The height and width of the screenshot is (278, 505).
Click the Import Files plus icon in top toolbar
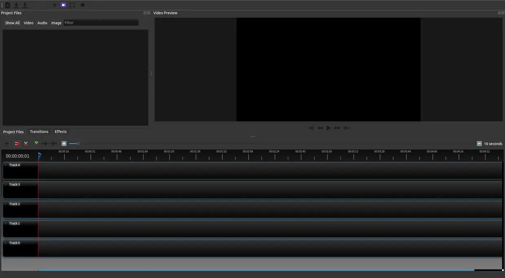pyautogui.click(x=55, y=5)
